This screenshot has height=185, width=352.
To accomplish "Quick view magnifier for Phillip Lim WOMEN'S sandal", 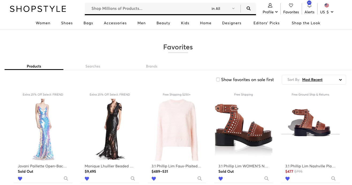I will click(x=266, y=179).
